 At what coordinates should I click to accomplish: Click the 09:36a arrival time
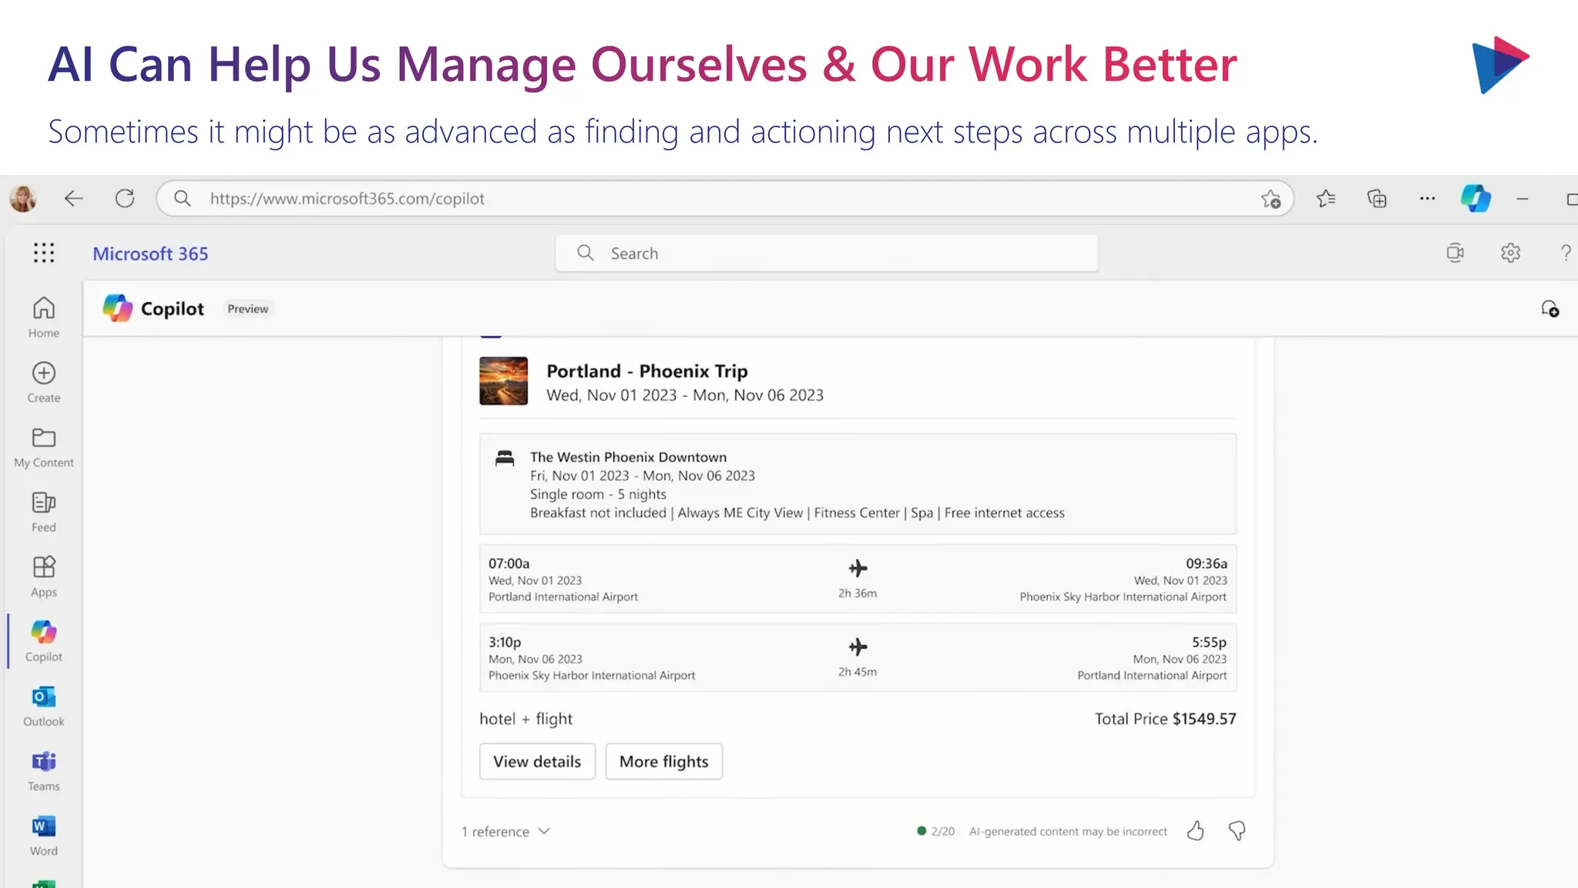coord(1207,563)
